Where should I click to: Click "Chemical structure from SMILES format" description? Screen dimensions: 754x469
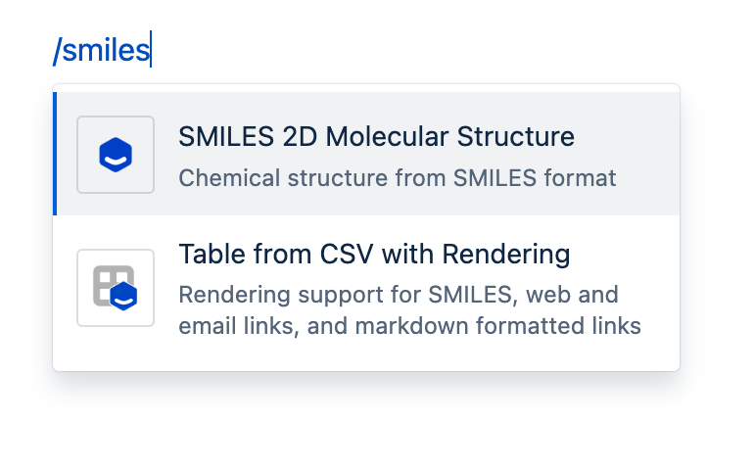tap(397, 178)
